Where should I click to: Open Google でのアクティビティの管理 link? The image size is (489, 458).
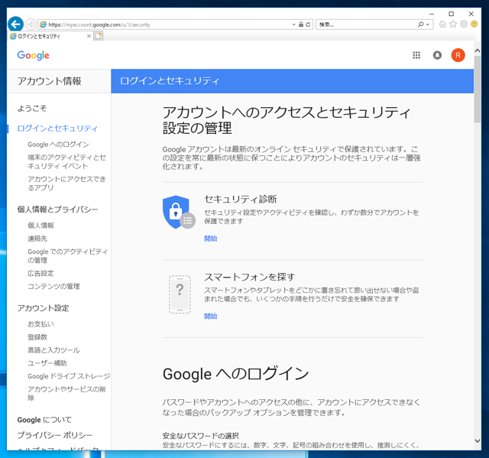click(x=68, y=256)
